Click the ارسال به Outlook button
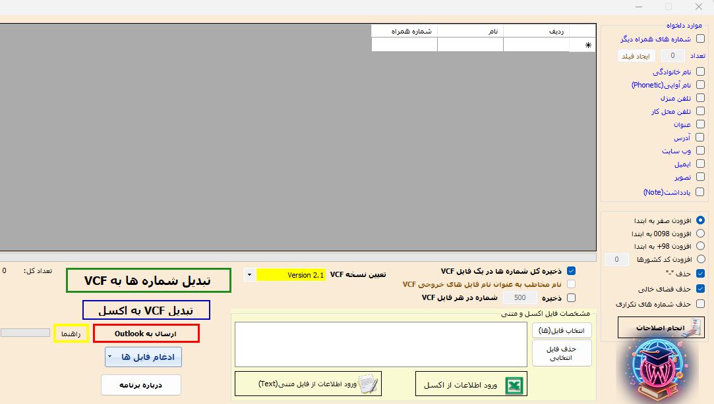Screen dimensions: 714x404 coord(146,334)
